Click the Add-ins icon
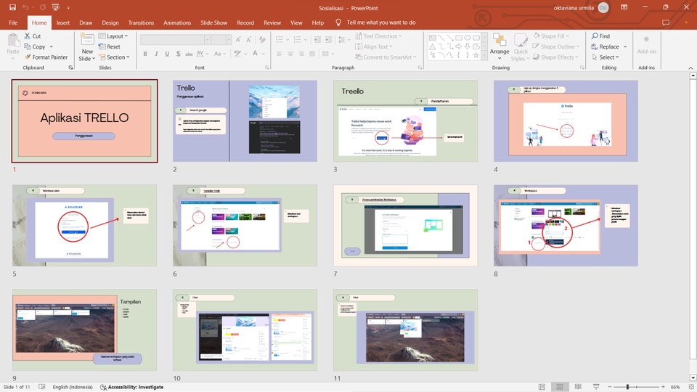Viewport: 697px width, 392px height. (646, 39)
